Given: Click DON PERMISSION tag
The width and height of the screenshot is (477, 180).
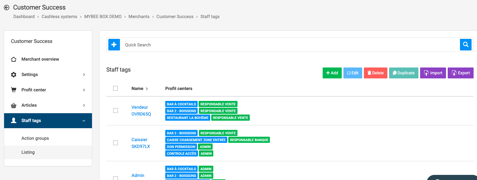Looking at the screenshot, I should (x=181, y=147).
